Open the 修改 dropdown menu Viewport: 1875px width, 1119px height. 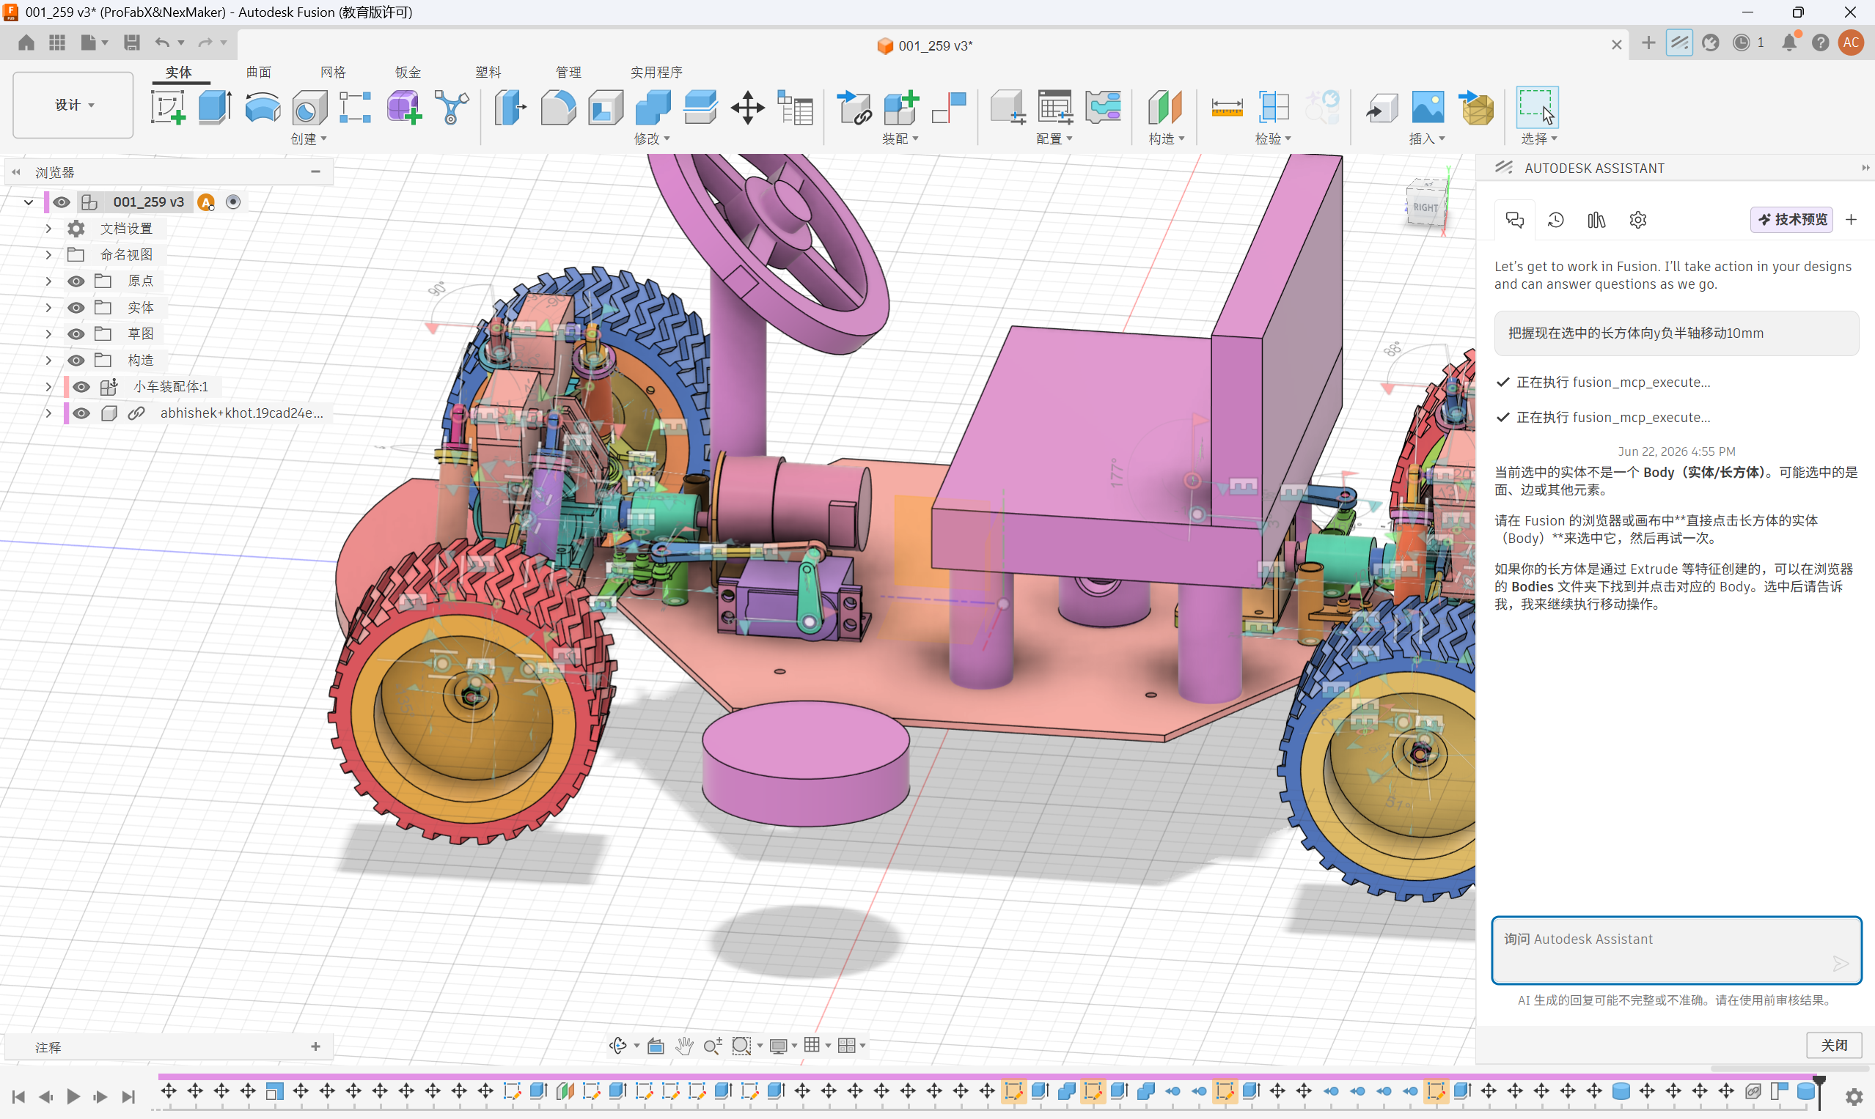652,139
